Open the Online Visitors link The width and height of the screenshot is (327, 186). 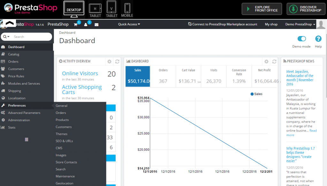click(80, 73)
